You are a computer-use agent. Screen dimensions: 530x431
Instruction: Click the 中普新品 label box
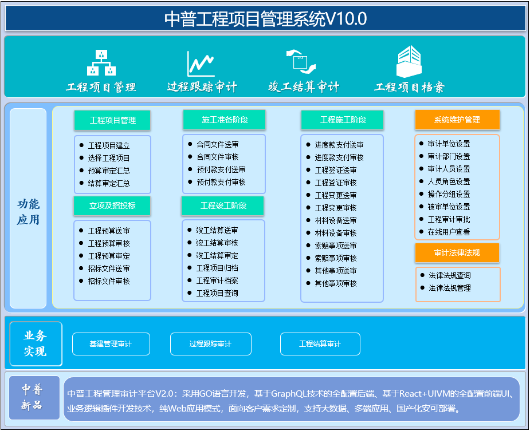point(34,398)
